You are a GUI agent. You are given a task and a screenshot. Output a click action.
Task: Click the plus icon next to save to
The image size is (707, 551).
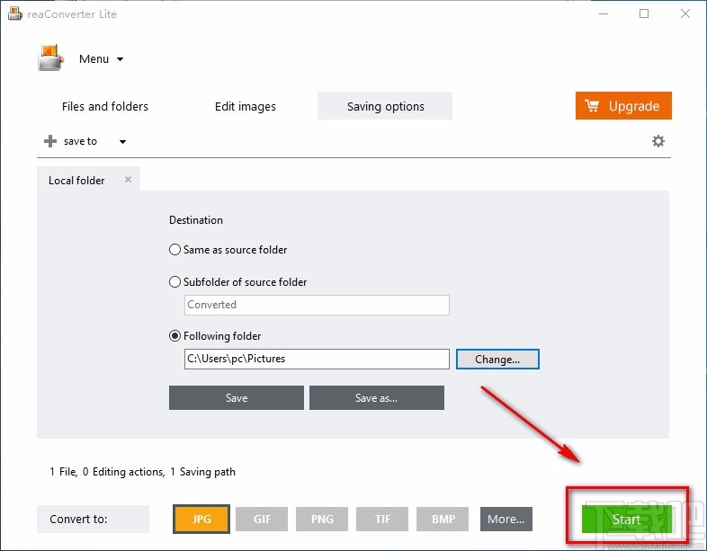50,141
